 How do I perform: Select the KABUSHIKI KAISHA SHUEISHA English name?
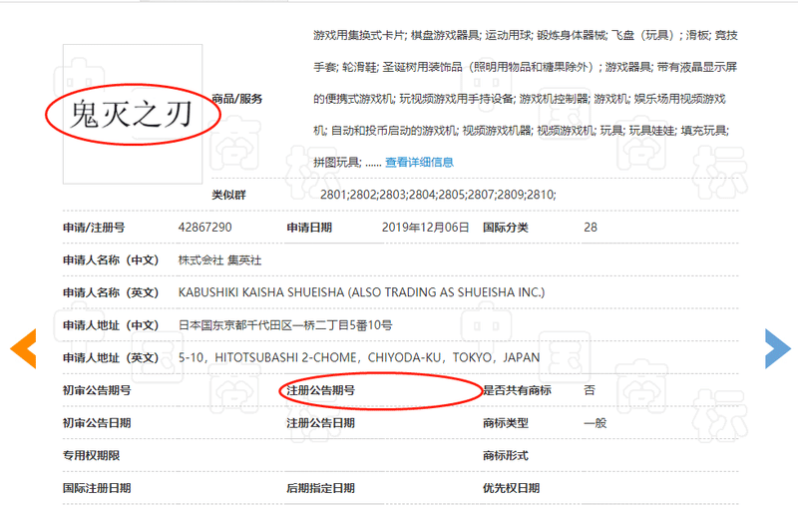[x=361, y=292]
